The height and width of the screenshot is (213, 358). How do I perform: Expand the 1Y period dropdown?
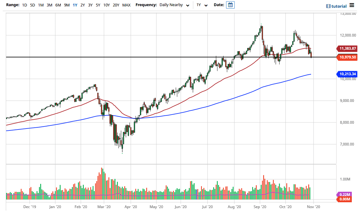[202, 5]
